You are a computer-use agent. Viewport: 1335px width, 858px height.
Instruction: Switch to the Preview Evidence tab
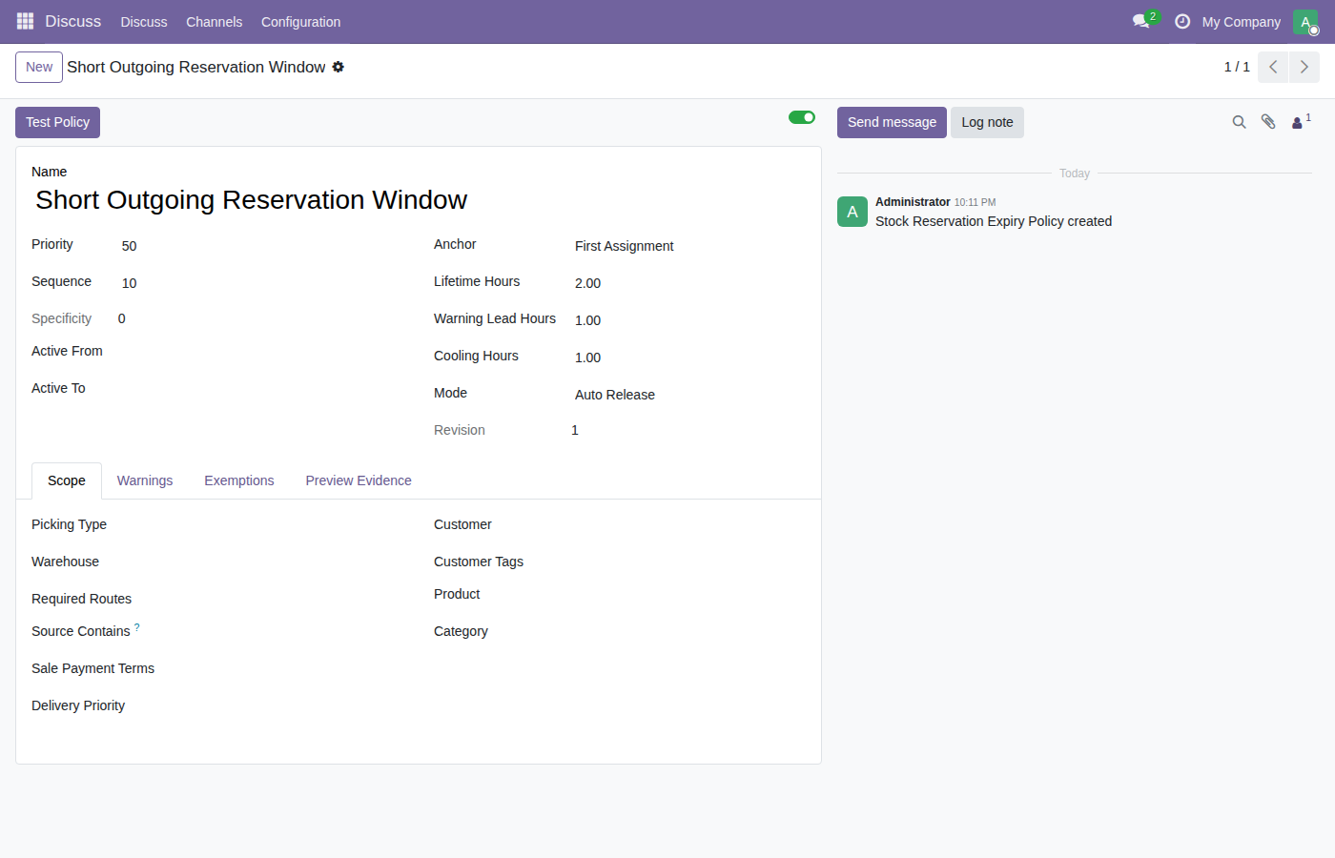(x=359, y=480)
